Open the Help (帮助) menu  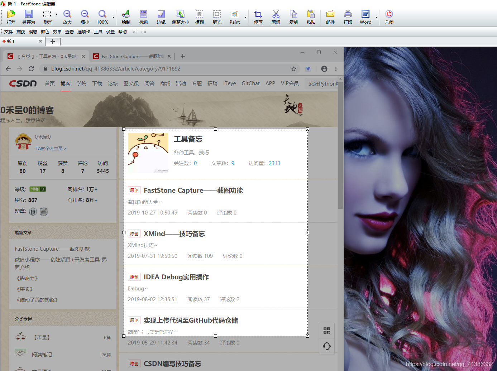[123, 32]
